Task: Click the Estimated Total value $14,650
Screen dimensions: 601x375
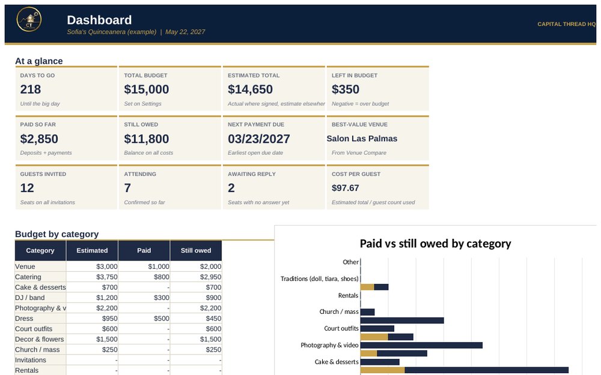Action: pos(250,89)
